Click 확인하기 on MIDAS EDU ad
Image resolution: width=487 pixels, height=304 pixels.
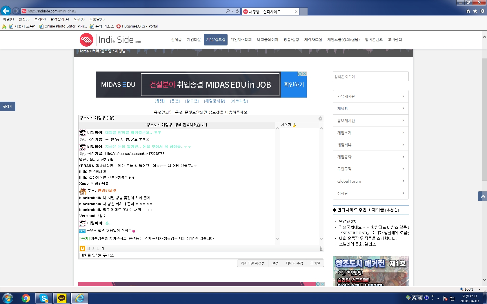coord(294,85)
